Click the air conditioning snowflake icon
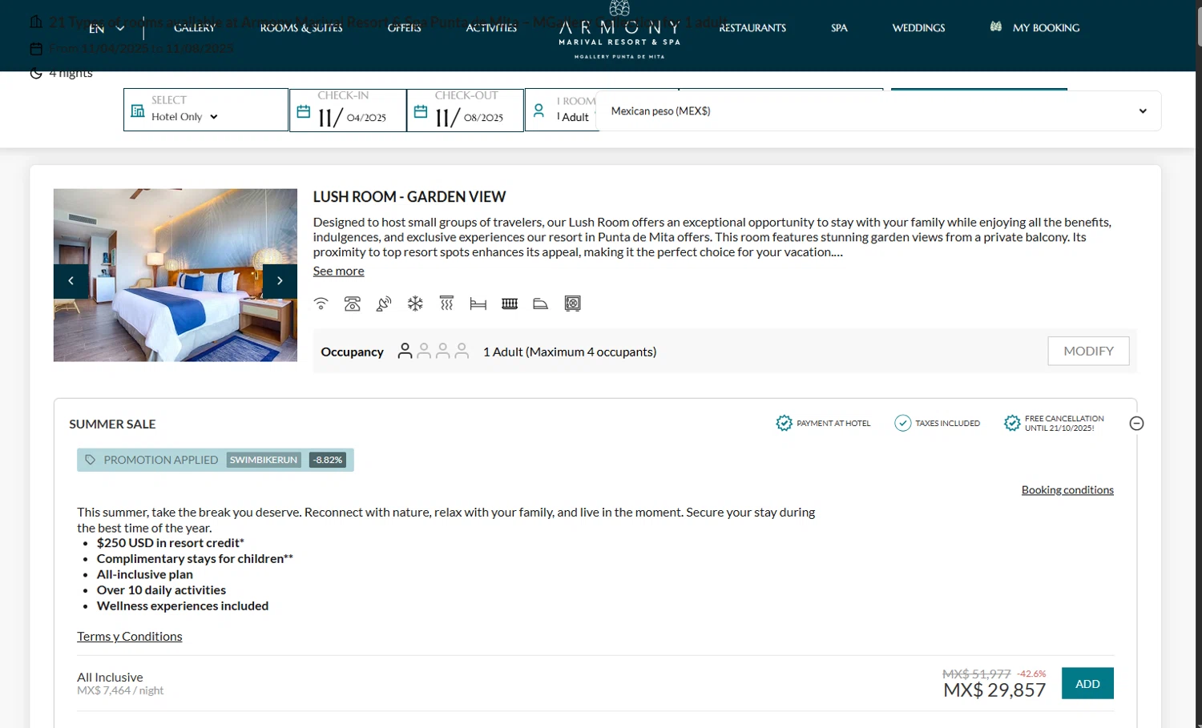The image size is (1202, 728). click(415, 304)
